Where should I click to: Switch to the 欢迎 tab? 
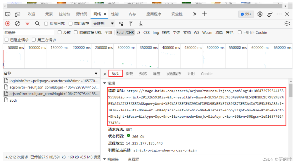click(31, 14)
